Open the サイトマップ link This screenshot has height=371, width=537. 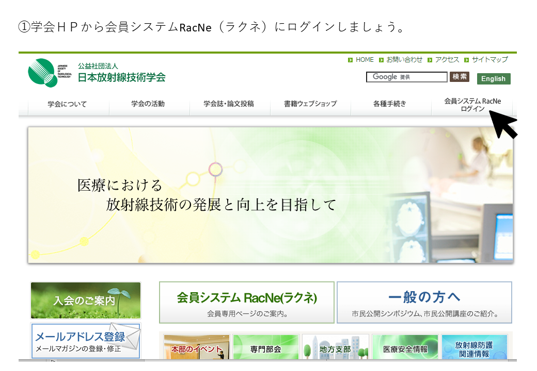tap(489, 60)
